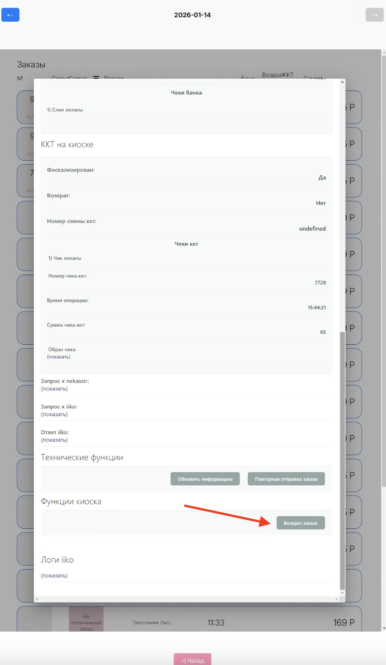386x665 pixels.
Task: Expand the 'Слип оплаты' bank receipt entry
Action: (x=65, y=110)
